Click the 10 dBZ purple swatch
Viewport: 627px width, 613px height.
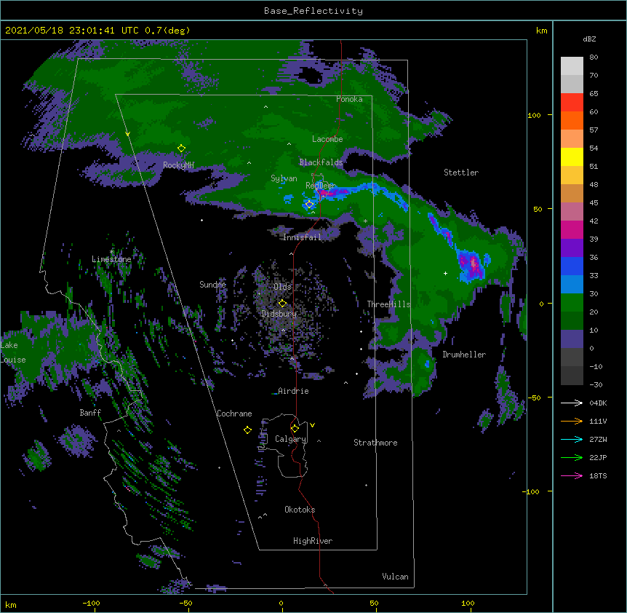click(572, 339)
